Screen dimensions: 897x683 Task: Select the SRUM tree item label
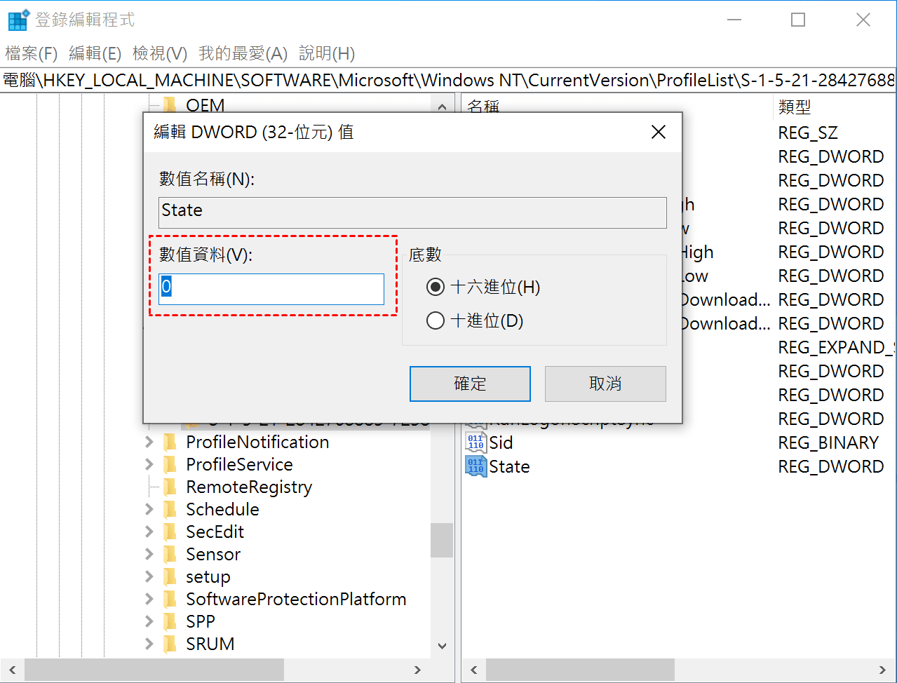click(210, 644)
